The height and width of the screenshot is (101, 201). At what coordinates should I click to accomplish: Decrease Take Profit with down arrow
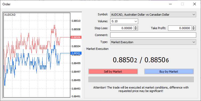[x=194, y=29]
